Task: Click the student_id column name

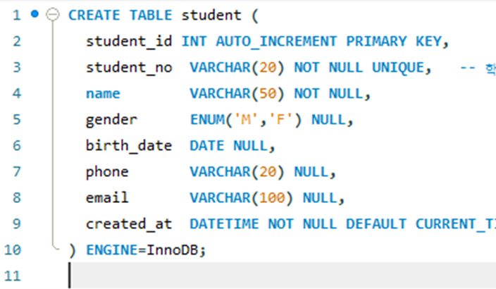Action: (129, 41)
